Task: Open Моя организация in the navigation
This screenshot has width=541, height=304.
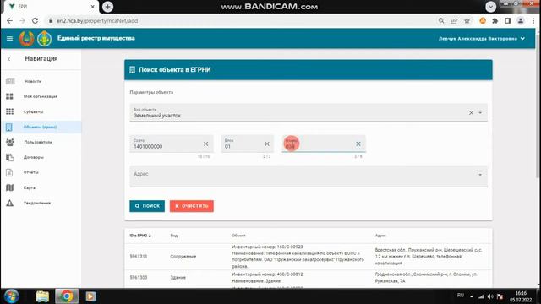Action: pos(41,96)
